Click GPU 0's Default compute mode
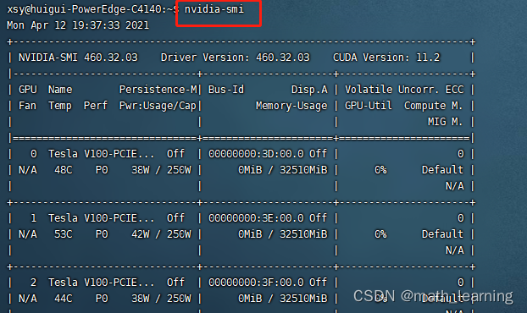 pos(442,170)
